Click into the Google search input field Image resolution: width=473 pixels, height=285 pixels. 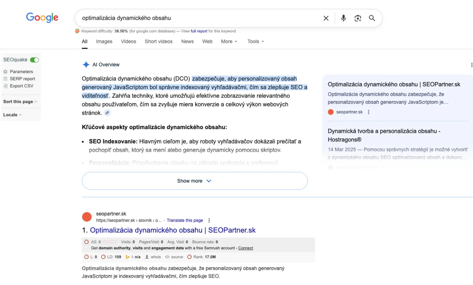[197, 18]
